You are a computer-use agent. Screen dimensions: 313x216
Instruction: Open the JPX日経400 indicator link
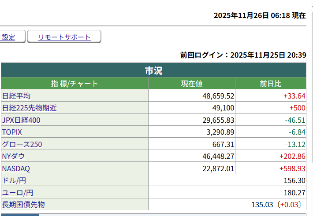22,120
